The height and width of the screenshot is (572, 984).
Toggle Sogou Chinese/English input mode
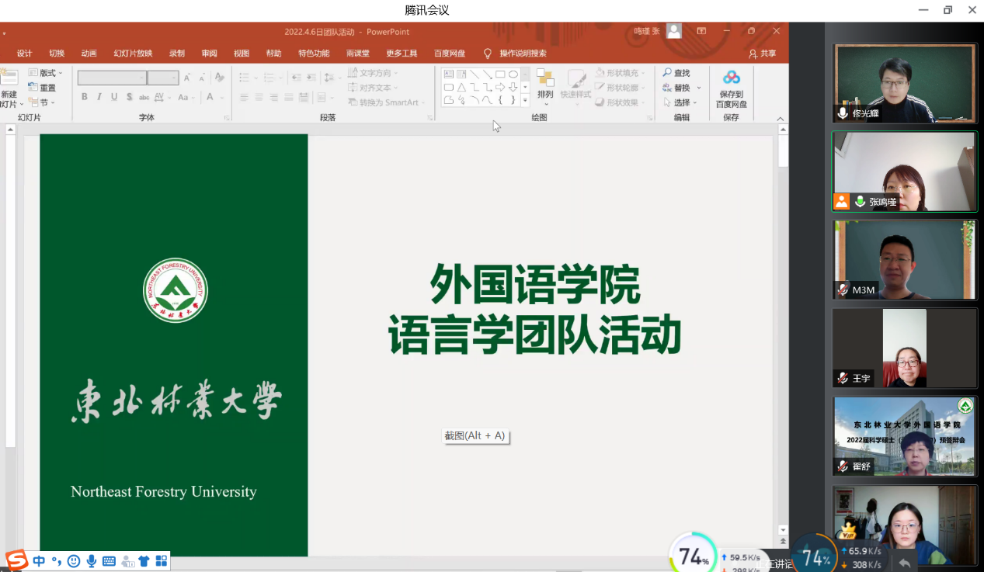pyautogui.click(x=39, y=561)
